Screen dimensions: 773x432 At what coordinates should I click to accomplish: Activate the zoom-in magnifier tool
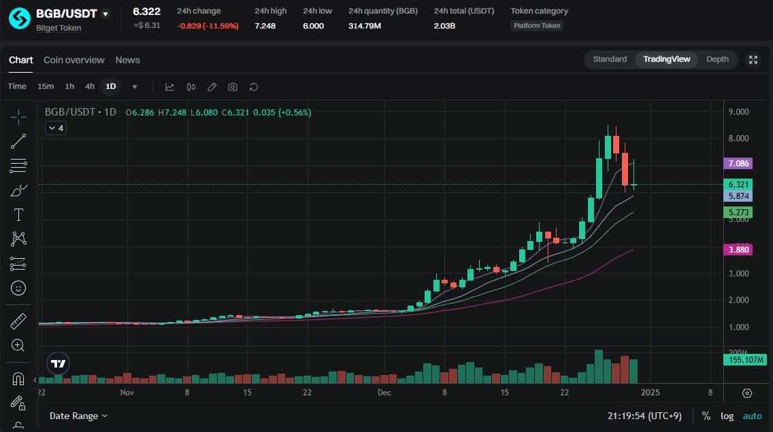coord(18,346)
